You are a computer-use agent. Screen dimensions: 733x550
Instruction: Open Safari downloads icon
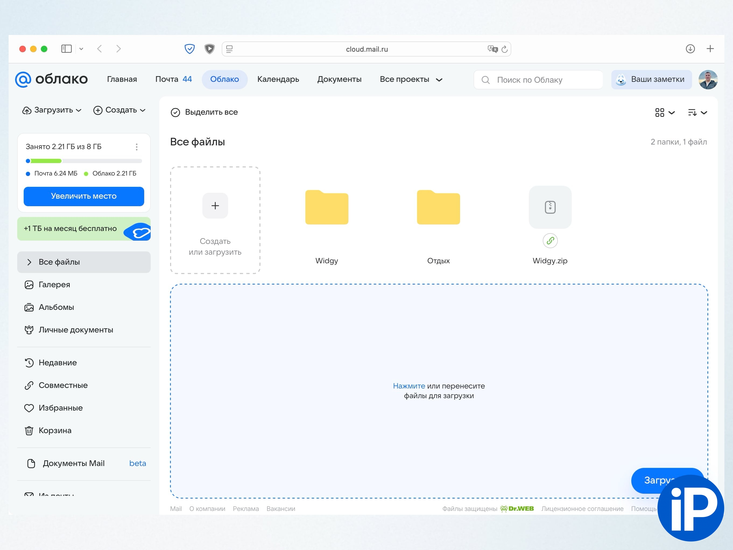point(690,49)
